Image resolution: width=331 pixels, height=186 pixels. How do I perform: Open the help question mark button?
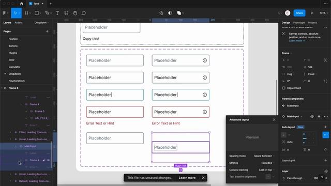(x=322, y=178)
